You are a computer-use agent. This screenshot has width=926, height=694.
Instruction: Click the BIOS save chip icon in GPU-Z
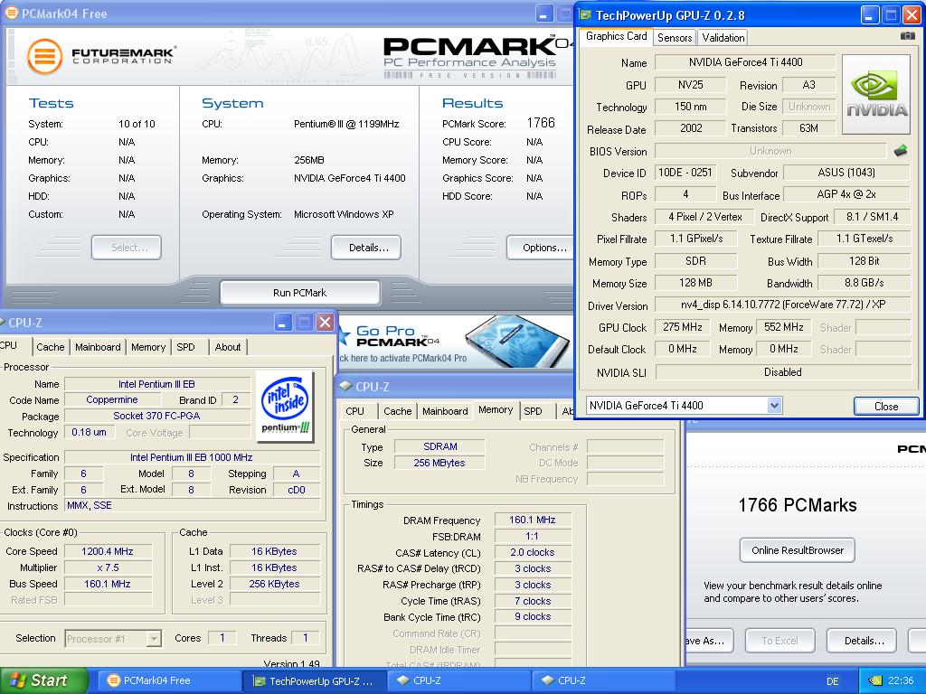pyautogui.click(x=901, y=151)
